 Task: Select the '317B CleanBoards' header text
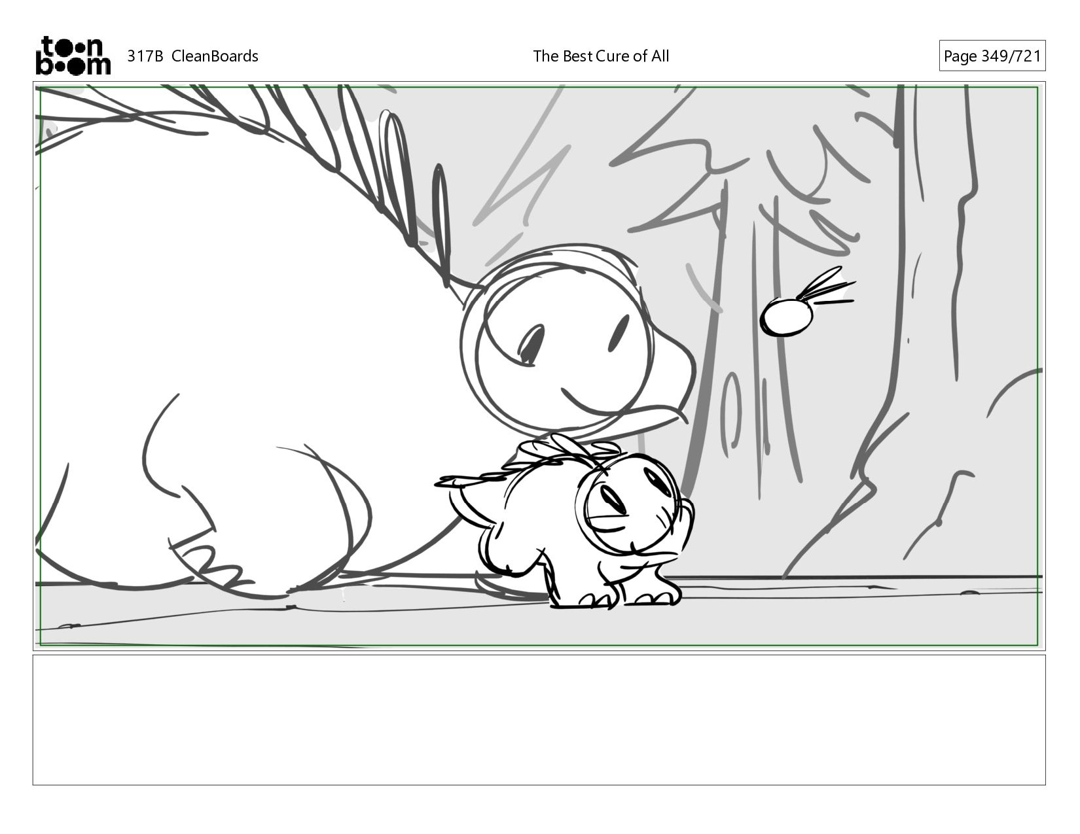point(192,56)
